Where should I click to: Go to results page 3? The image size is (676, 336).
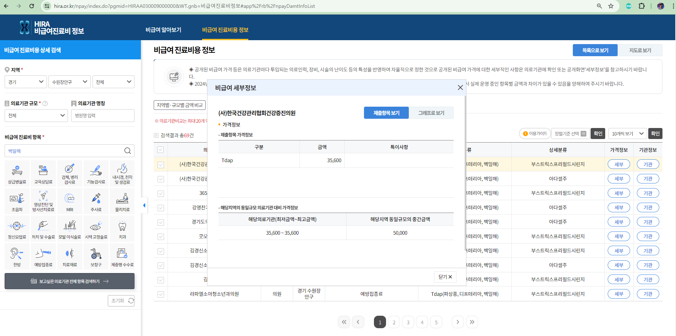tap(408, 322)
